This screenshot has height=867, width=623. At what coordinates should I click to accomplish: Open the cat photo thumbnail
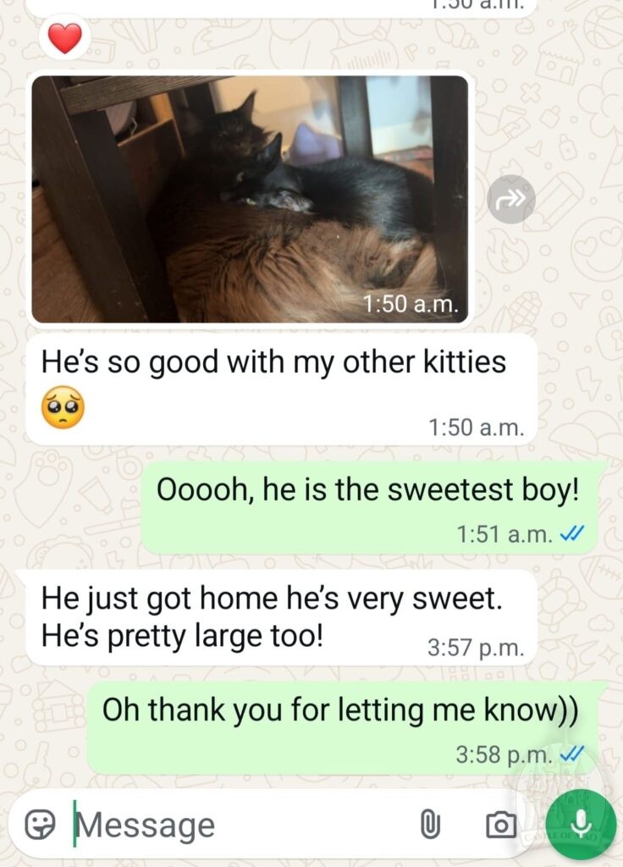click(250, 199)
